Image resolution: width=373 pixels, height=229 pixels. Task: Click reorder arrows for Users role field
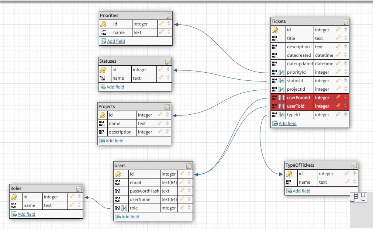click(x=189, y=208)
